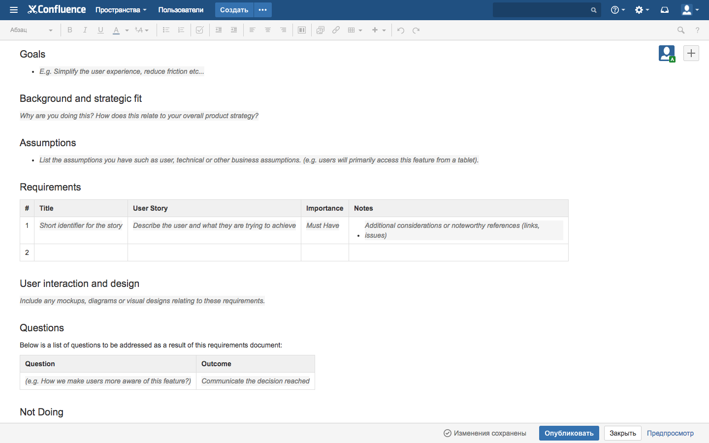The width and height of the screenshot is (709, 443).
Task: Toggle bold formatting in the editor toolbar
Action: tap(70, 30)
